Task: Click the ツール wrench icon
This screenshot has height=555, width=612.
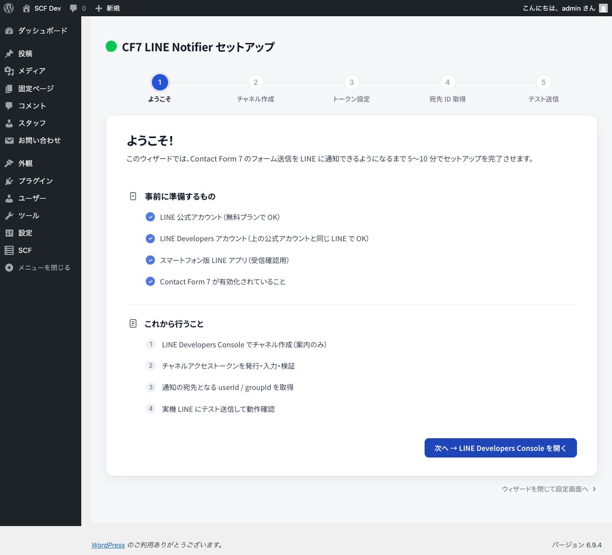Action: [9, 216]
